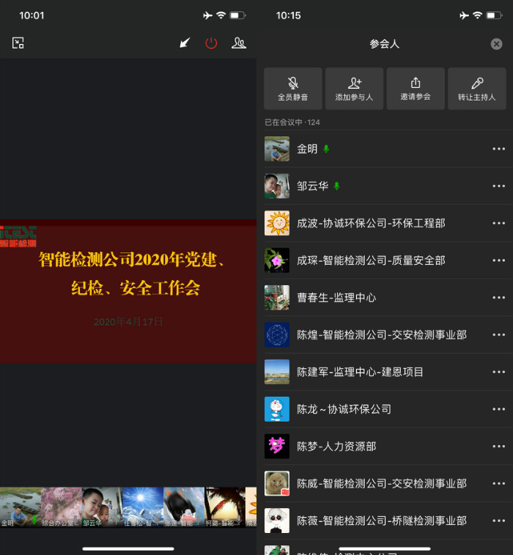Select participant 成波-协诚环保公司-环保工程部
Viewport: 513px width, 555px height.
pos(370,223)
